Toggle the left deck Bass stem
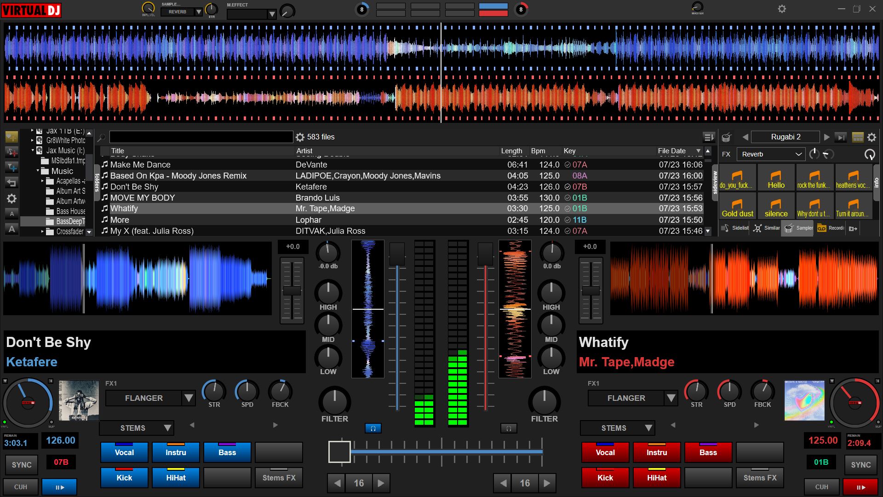Viewport: 883px width, 497px height. [227, 452]
